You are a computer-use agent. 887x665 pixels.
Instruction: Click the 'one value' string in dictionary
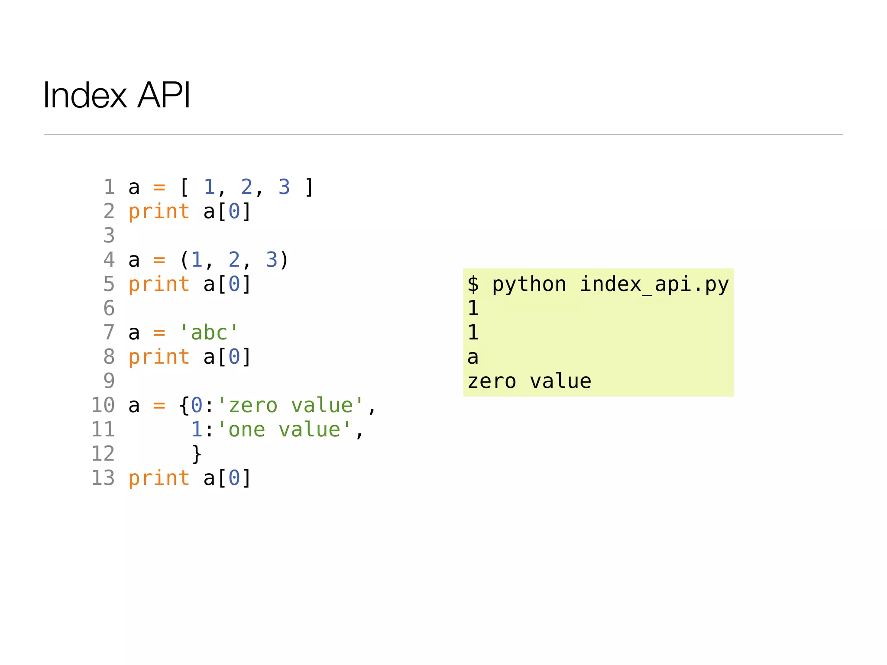(x=284, y=430)
